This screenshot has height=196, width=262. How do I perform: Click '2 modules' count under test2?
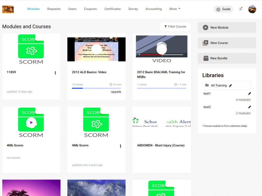[243, 113]
